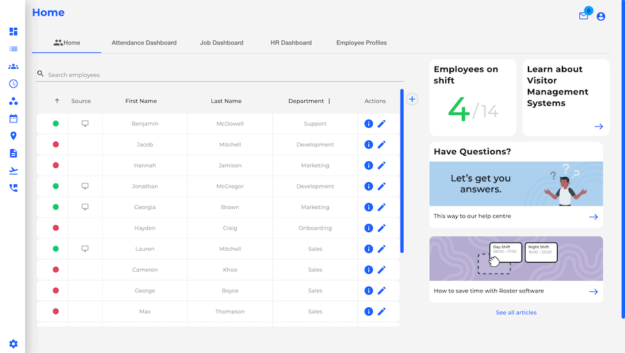View info for Max Thompson

[369, 311]
